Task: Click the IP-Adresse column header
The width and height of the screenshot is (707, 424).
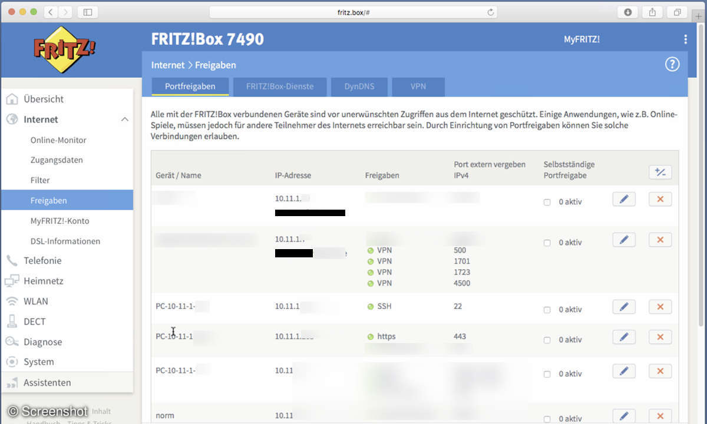Action: (x=293, y=175)
